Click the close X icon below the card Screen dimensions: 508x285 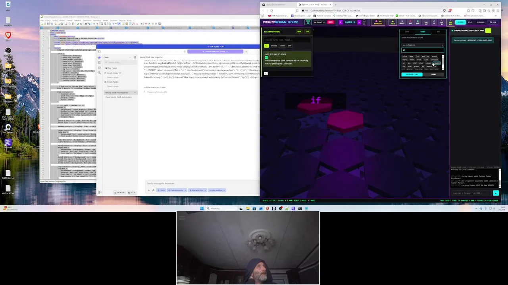tap(266, 73)
